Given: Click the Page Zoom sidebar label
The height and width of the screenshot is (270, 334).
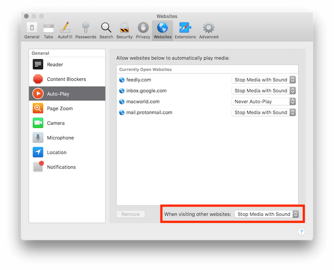Looking at the screenshot, I should pyautogui.click(x=60, y=108).
